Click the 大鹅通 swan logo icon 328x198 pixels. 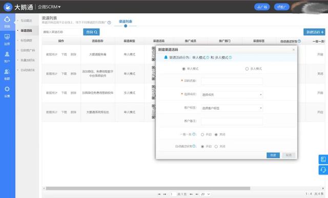8,7
